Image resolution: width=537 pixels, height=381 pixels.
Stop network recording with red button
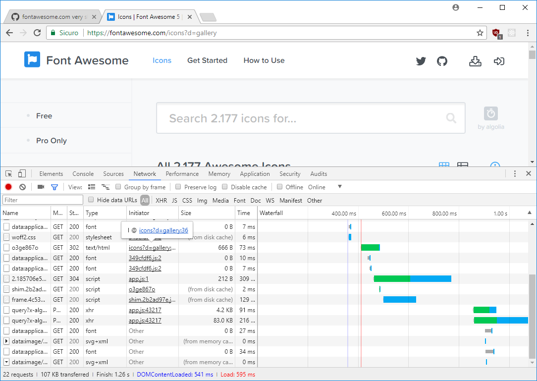[x=8, y=187]
